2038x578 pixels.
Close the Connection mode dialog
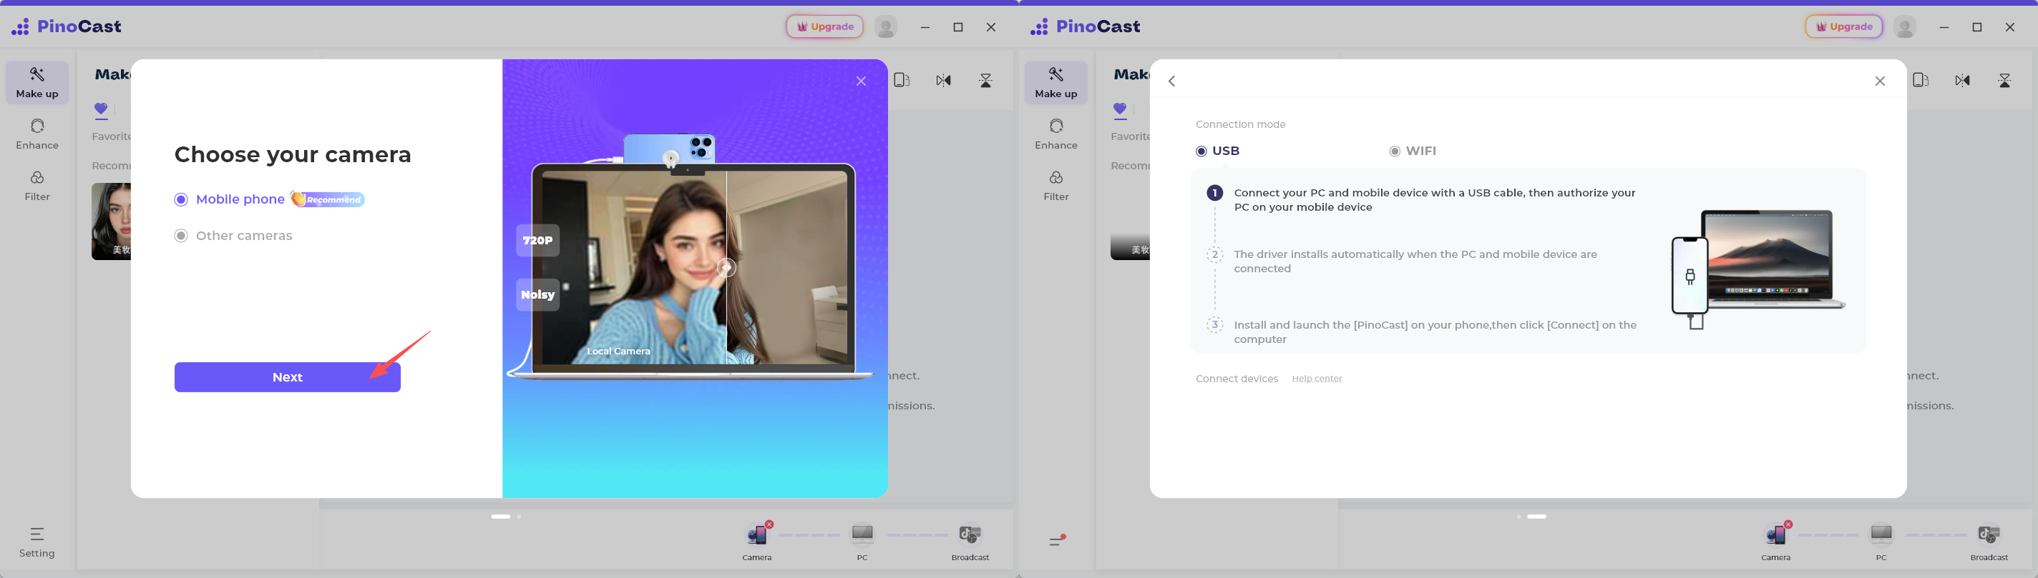[1880, 81]
